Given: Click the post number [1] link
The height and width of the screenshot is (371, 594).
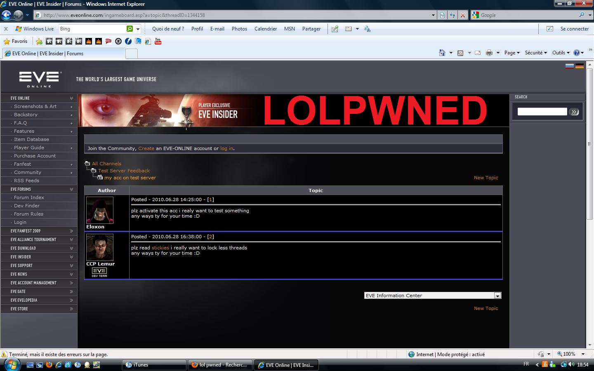Looking at the screenshot, I should pyautogui.click(x=210, y=200).
